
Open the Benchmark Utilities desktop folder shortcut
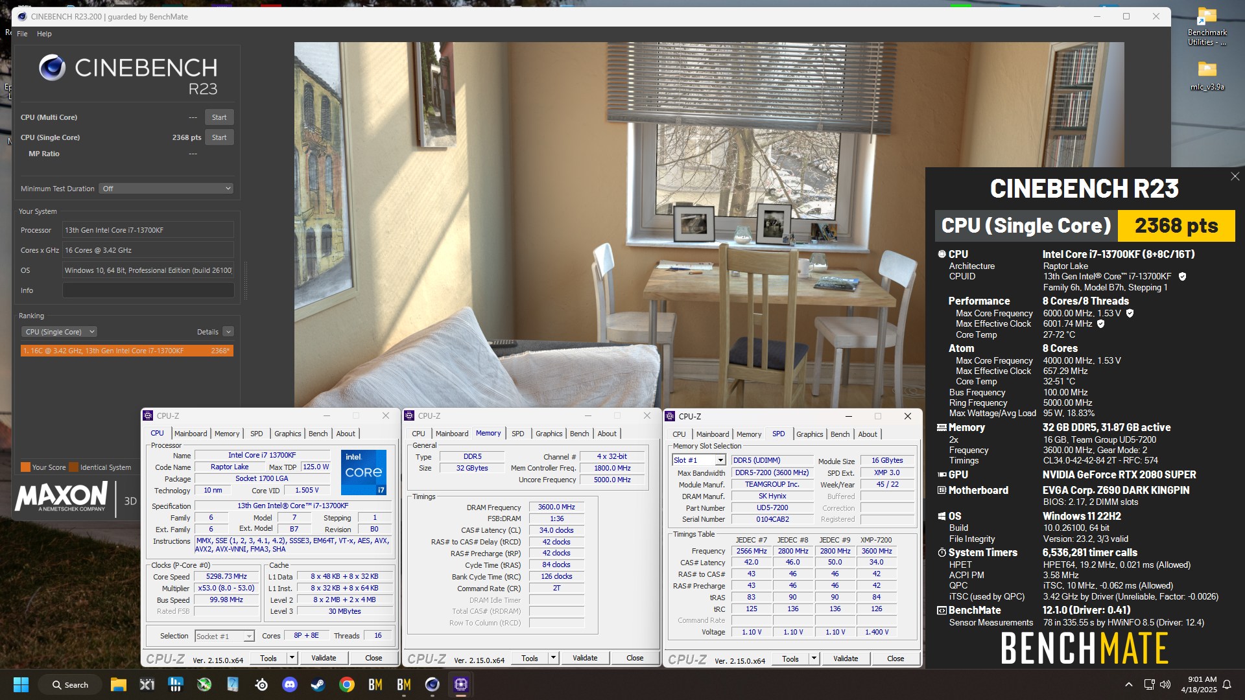pyautogui.click(x=1207, y=27)
